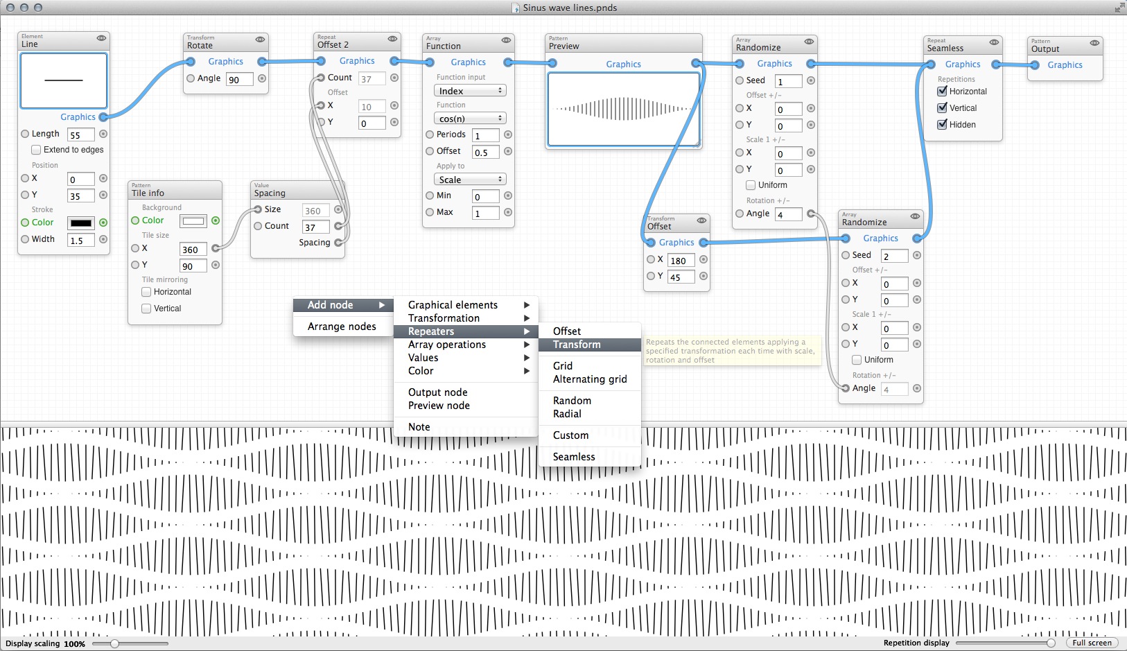Click the Full screen button
This screenshot has width=1127, height=651.
click(x=1092, y=643)
